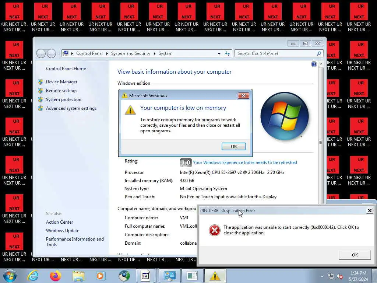
Task: Open the blue Help question mark icon
Action: tap(314, 64)
